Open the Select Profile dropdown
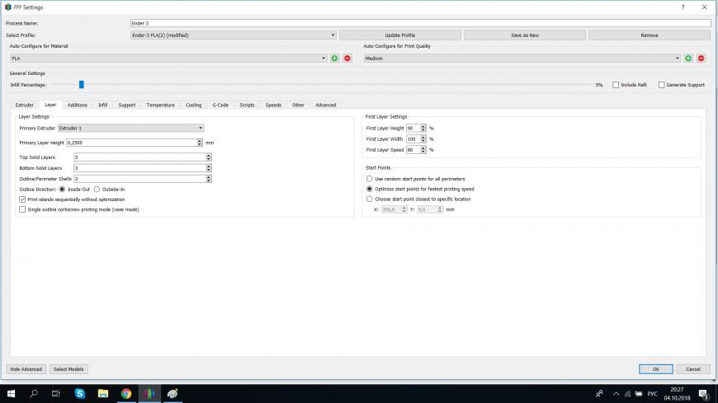The width and height of the screenshot is (718, 403). pyautogui.click(x=234, y=35)
